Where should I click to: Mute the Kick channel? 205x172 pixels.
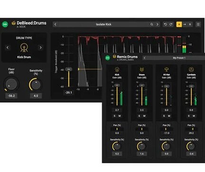coord(120,116)
